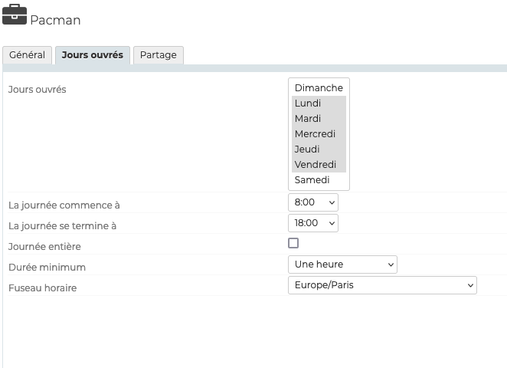Select Dimanche in the working days list
This screenshot has height=368, width=507.
click(319, 88)
